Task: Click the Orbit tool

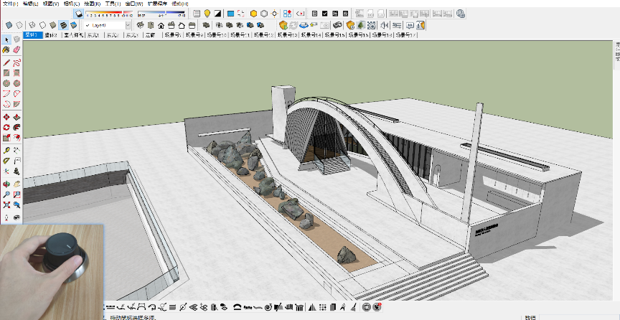Action: (6, 184)
